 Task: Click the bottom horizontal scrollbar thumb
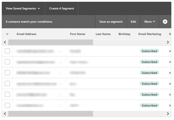(x=51, y=114)
